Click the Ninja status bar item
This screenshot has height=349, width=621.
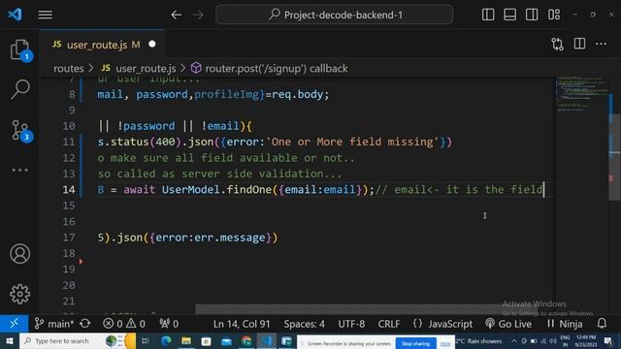[x=565, y=324]
